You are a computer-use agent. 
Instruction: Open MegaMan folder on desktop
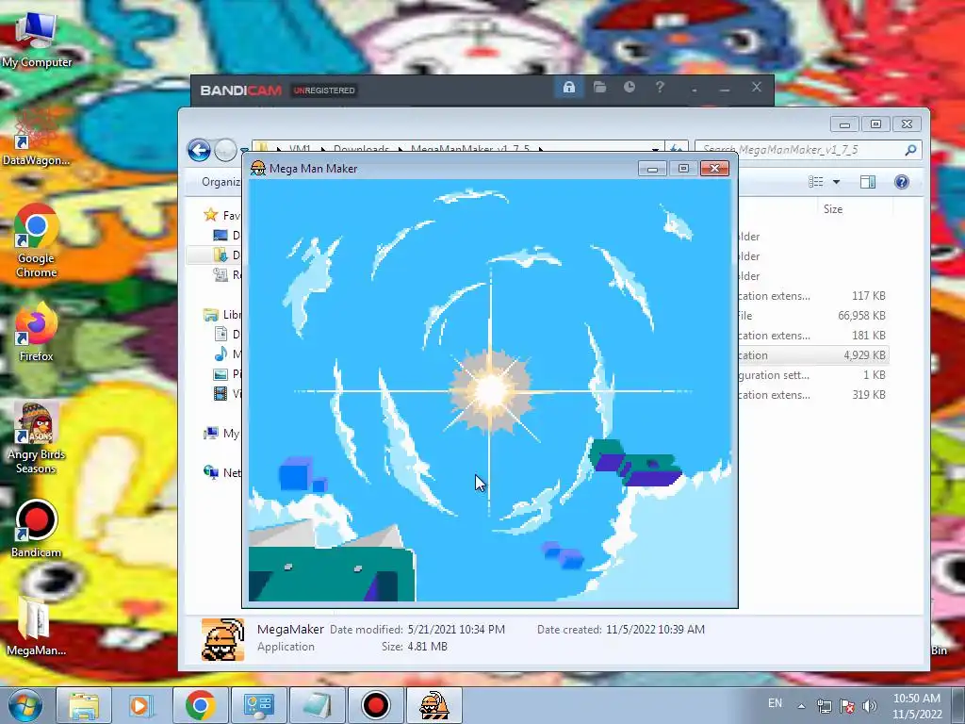coord(37,626)
